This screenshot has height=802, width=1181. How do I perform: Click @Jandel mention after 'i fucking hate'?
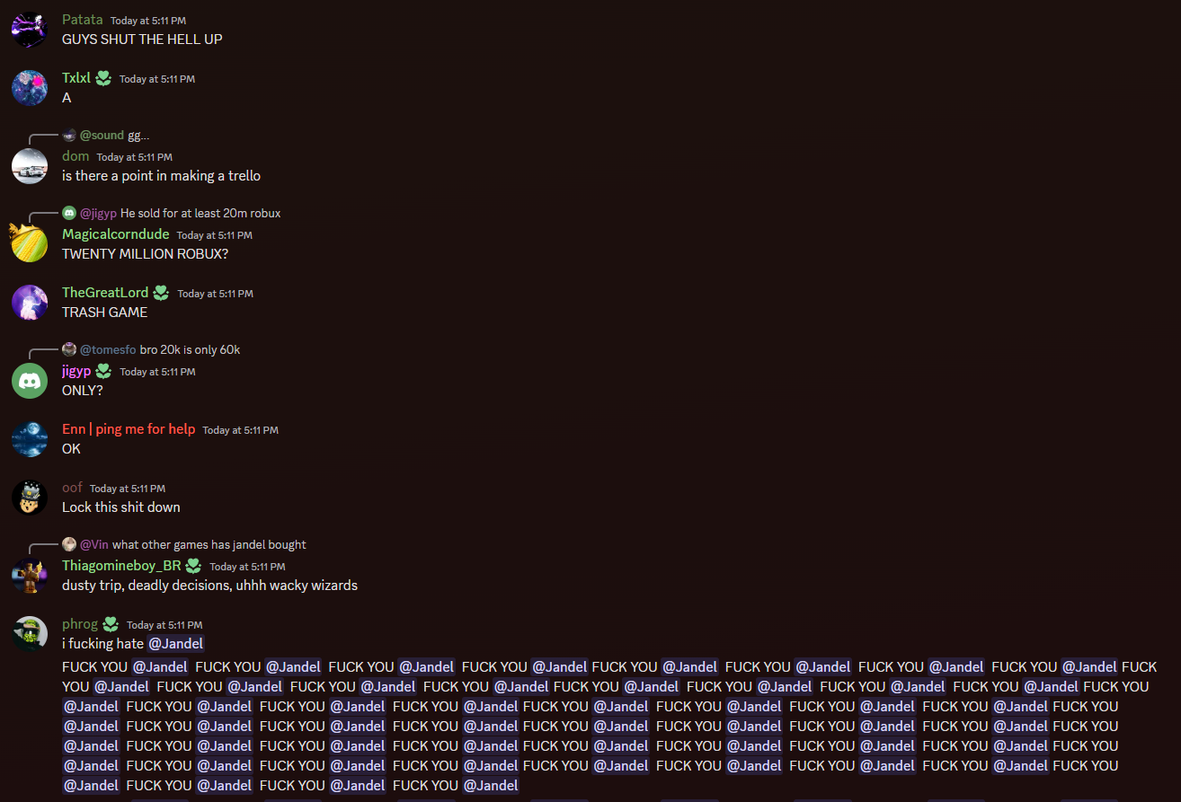point(176,644)
